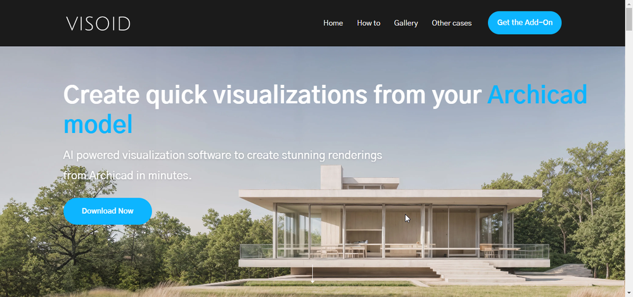Select Other cases in navigation
This screenshot has width=633, height=297.
(x=451, y=23)
